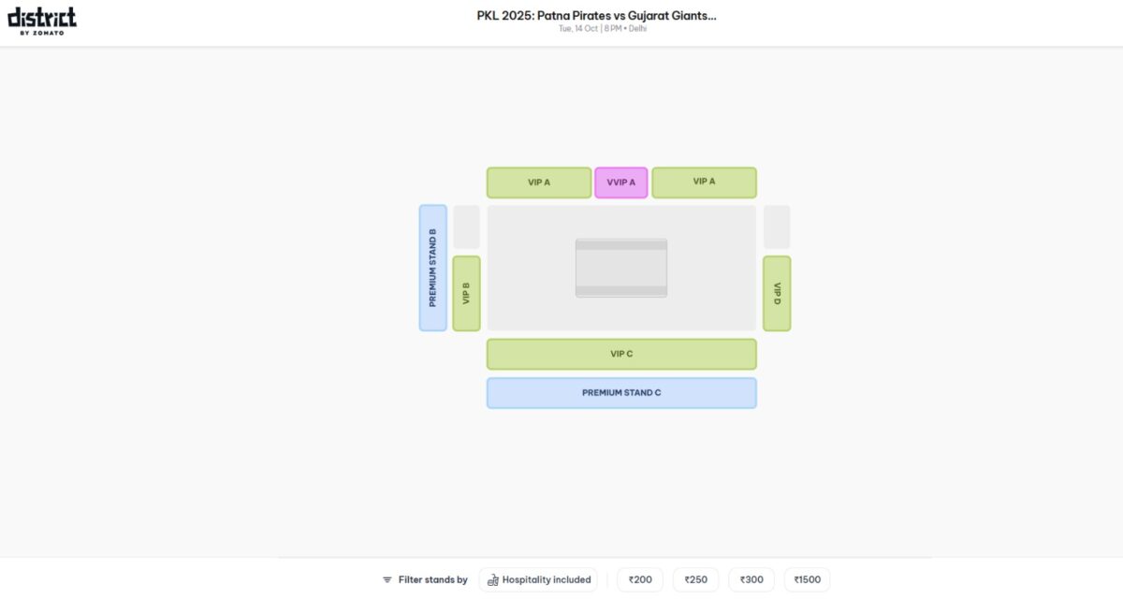The width and height of the screenshot is (1123, 599).
Task: Select the VIP A stand left of VVIP A
Action: (540, 183)
